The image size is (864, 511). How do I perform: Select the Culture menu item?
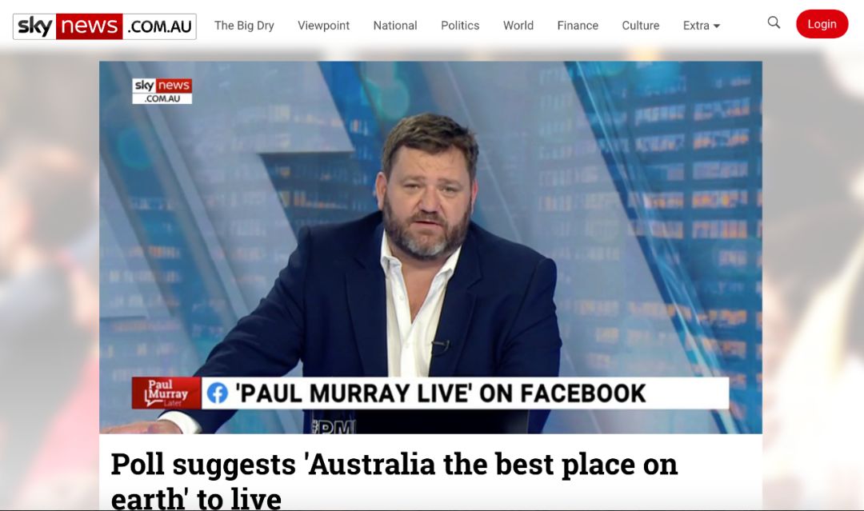pos(640,26)
